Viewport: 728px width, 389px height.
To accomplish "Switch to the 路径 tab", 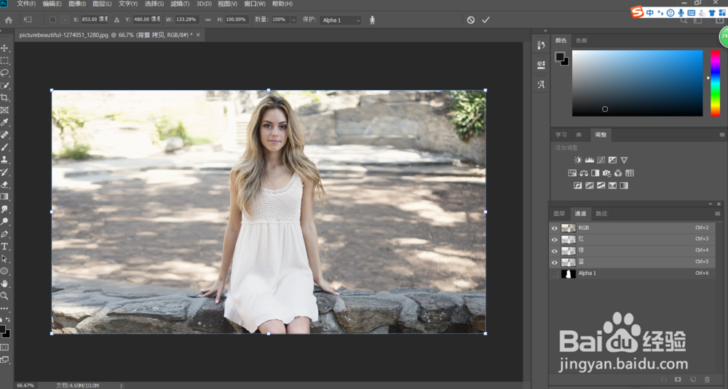I will 601,214.
